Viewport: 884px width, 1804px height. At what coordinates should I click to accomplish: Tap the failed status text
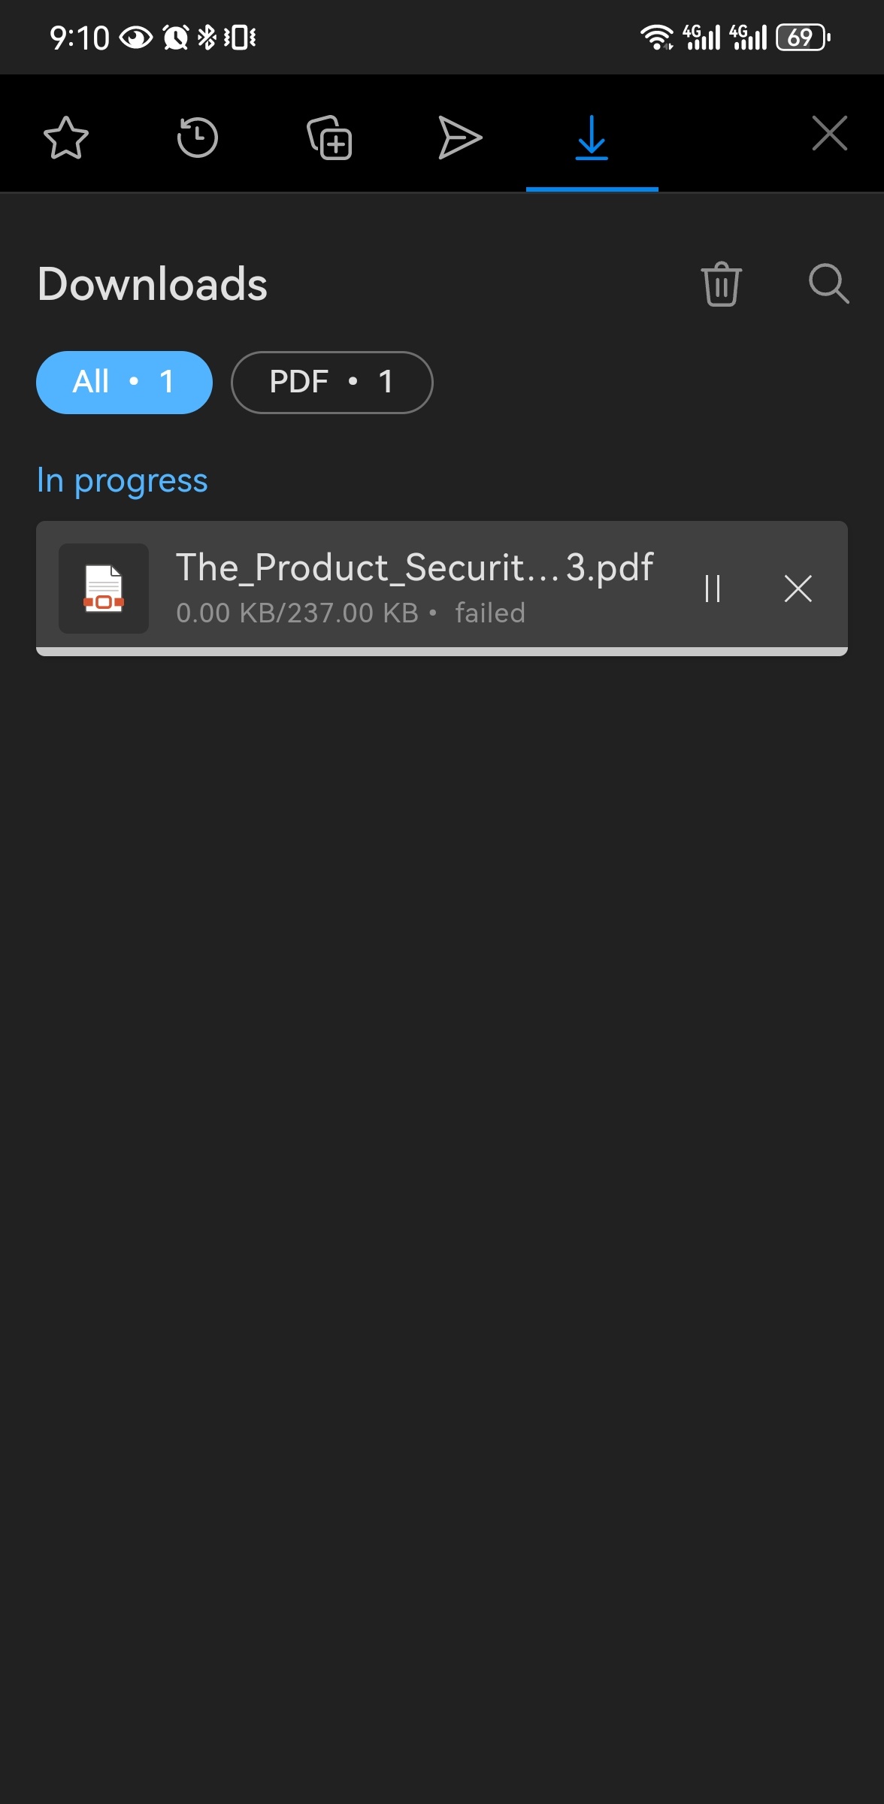(490, 613)
